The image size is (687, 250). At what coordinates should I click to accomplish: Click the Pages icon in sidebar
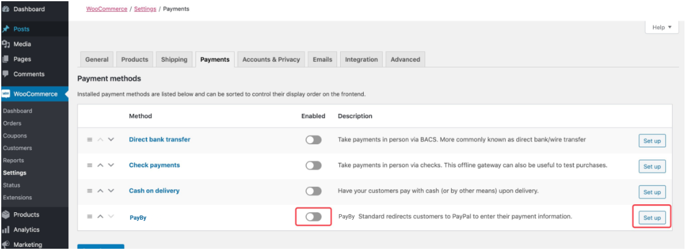click(x=6, y=59)
